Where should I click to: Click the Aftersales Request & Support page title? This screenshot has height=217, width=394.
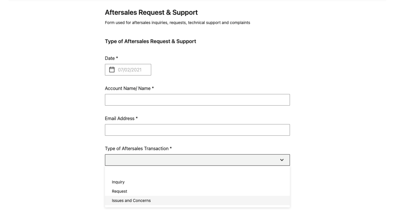pos(151,12)
